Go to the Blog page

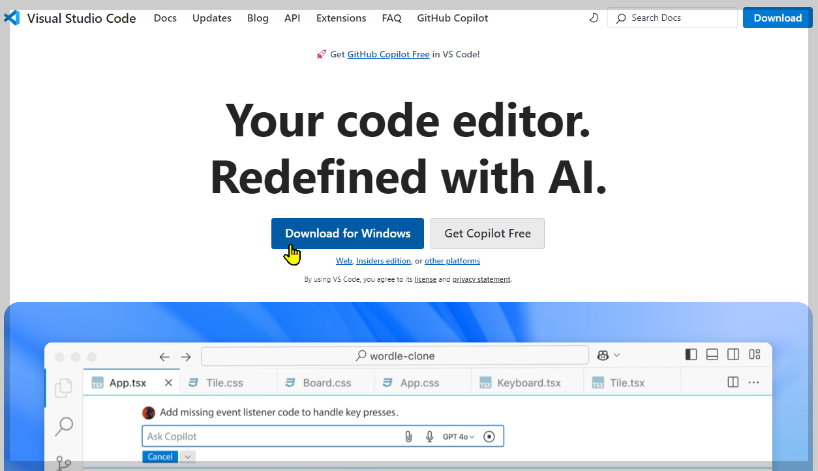tap(258, 18)
